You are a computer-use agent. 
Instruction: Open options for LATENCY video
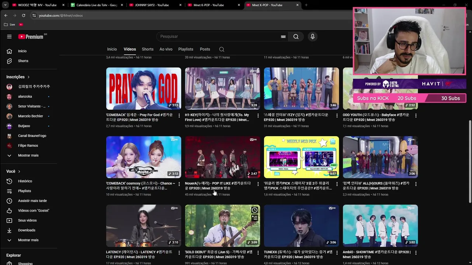click(179, 252)
